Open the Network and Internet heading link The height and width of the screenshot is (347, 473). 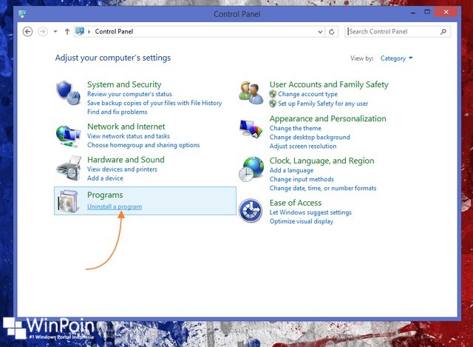[126, 127]
